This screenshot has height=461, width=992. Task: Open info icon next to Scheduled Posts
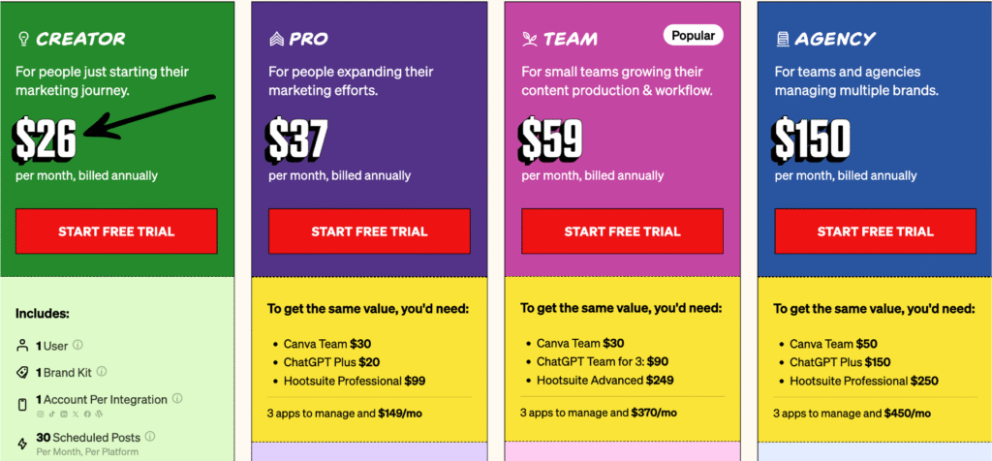click(x=150, y=437)
